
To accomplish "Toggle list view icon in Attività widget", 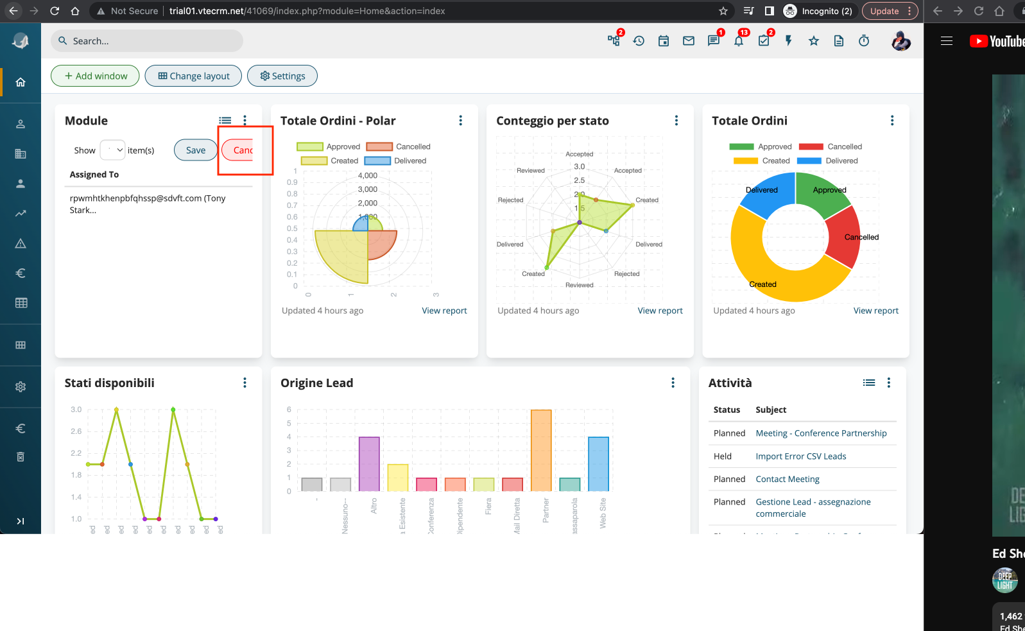I will tap(869, 383).
